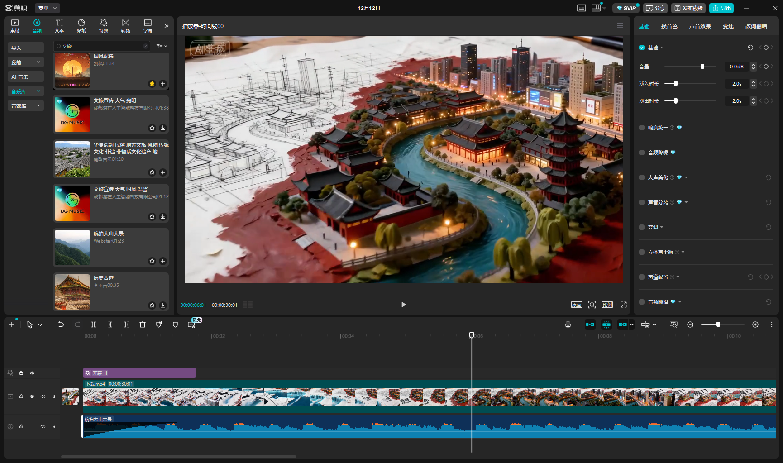Open the filter dropdown beside the search box
Image resolution: width=783 pixels, height=463 pixels.
point(162,46)
